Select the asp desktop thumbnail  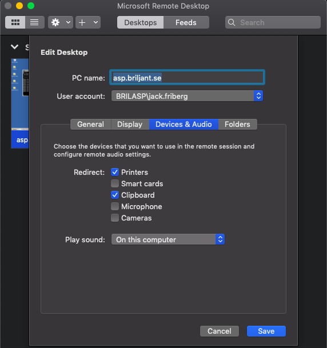(x=20, y=103)
